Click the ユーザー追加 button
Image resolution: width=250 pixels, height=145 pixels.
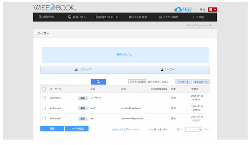(76, 129)
